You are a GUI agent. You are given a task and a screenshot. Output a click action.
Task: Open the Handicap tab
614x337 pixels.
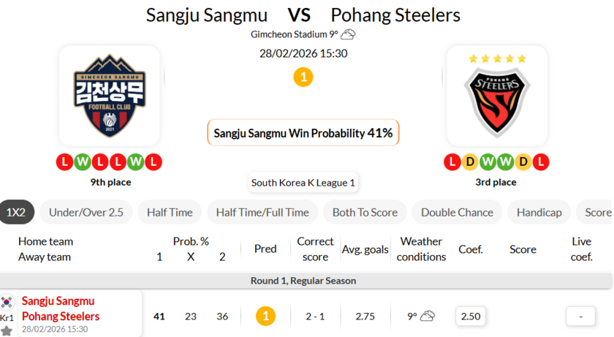pos(539,212)
